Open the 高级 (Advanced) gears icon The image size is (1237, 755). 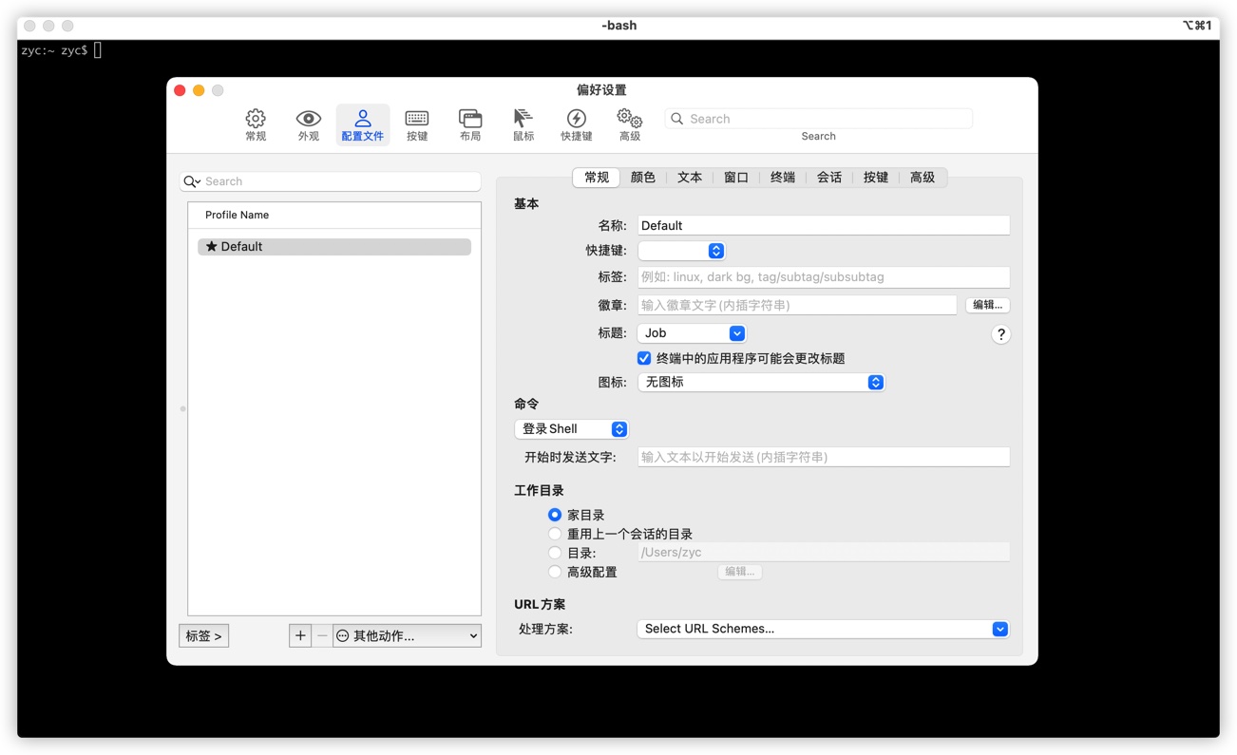coord(628,124)
